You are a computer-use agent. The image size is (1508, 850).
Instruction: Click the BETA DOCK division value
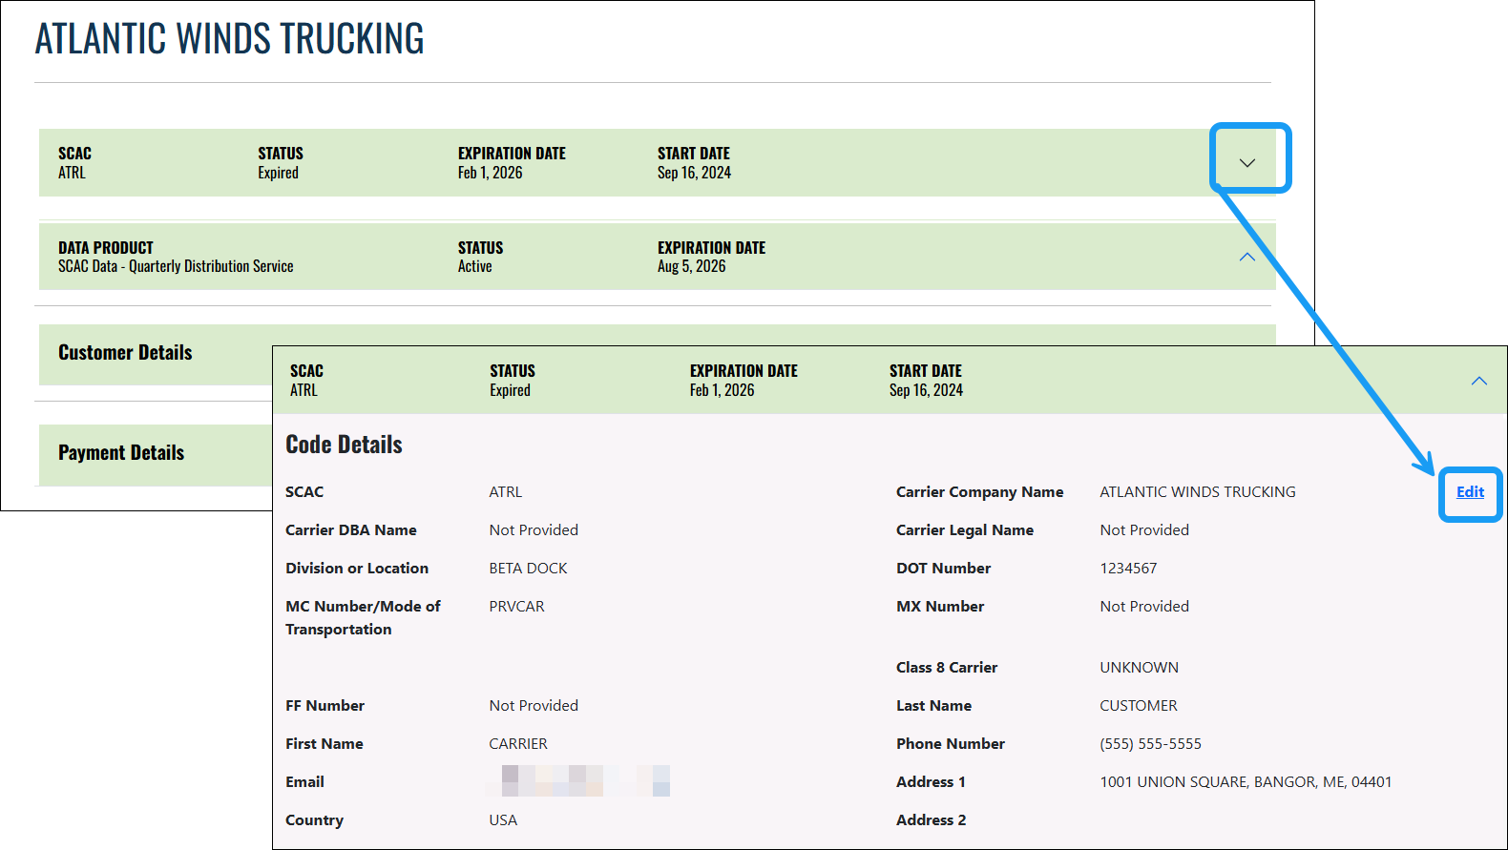coord(528,569)
